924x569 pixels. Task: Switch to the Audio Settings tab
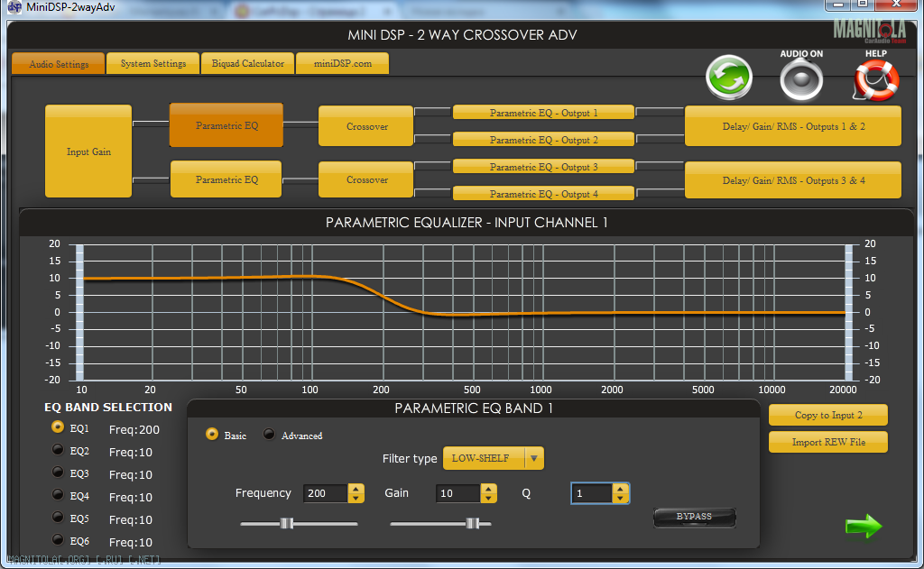pyautogui.click(x=59, y=64)
